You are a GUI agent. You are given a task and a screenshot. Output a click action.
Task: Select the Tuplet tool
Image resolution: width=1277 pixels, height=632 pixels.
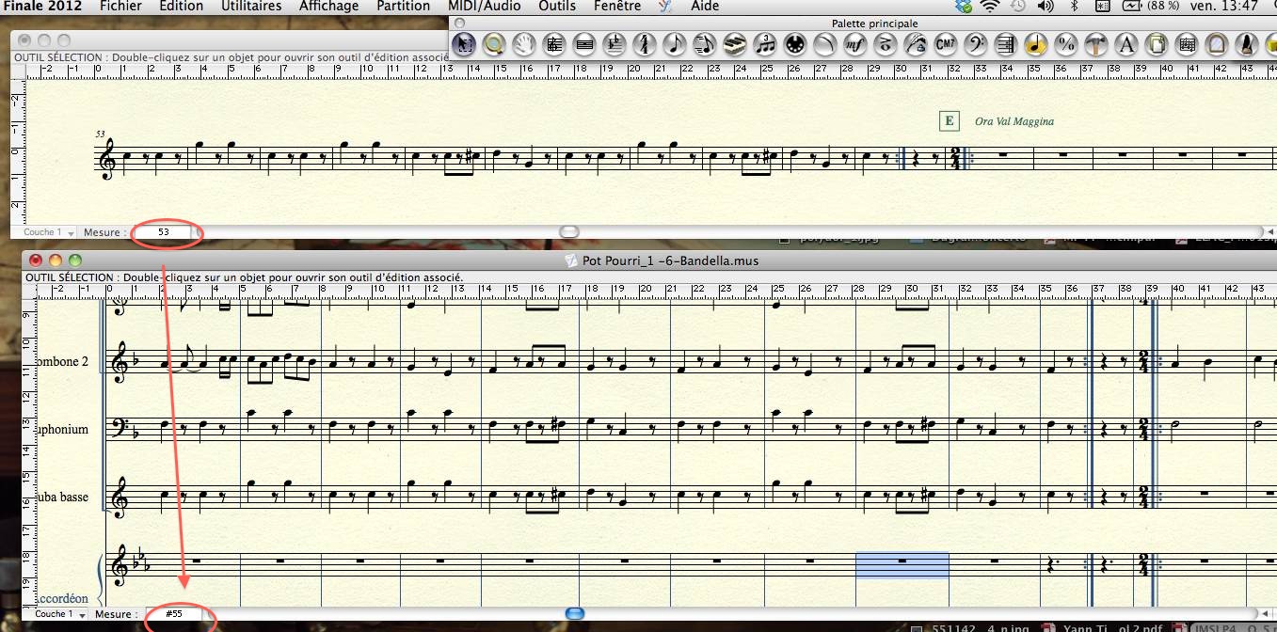765,43
